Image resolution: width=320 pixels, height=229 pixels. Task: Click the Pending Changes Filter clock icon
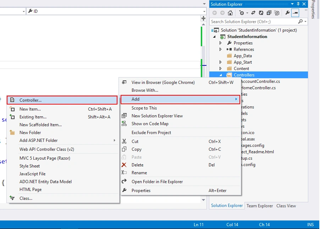pyautogui.click(x=242, y=13)
